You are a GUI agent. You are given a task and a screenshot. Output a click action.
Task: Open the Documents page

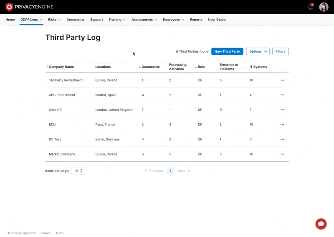point(76,20)
